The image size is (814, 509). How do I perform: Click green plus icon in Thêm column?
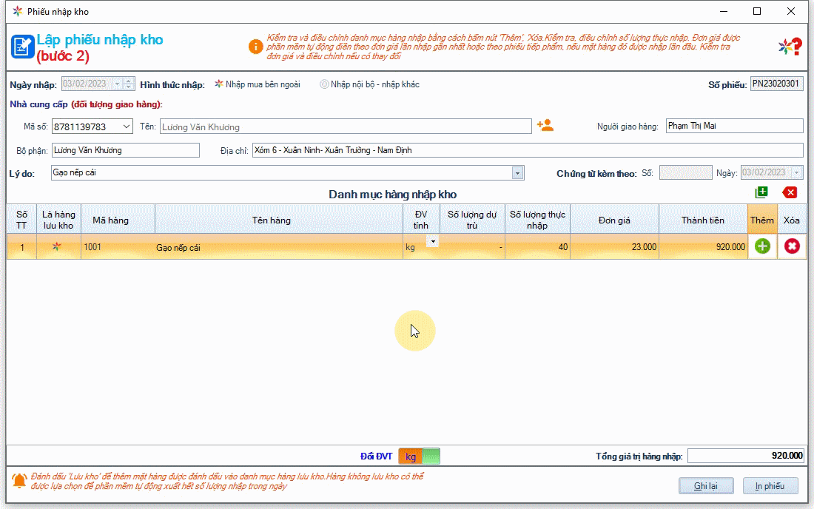pos(762,246)
